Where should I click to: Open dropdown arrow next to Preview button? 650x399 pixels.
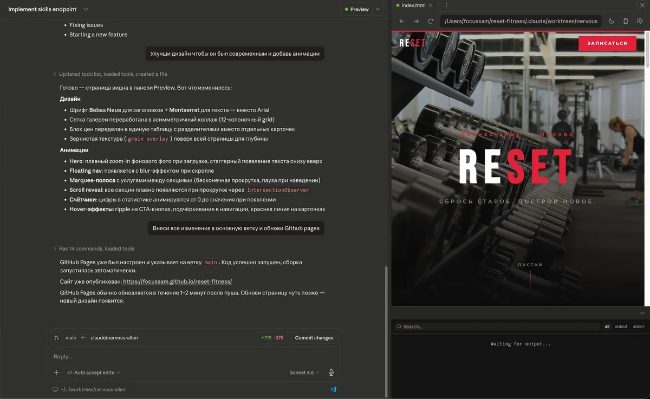[378, 9]
